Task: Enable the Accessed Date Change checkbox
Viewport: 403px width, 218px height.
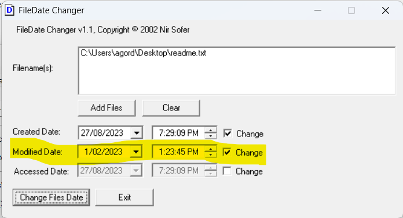Action: click(x=227, y=171)
